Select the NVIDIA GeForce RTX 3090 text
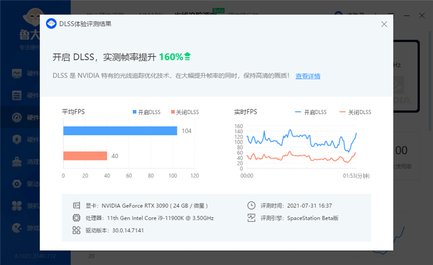433x265 pixels. 155,206
